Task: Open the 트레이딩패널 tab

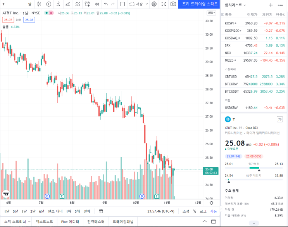Action: pyautogui.click(x=123, y=222)
